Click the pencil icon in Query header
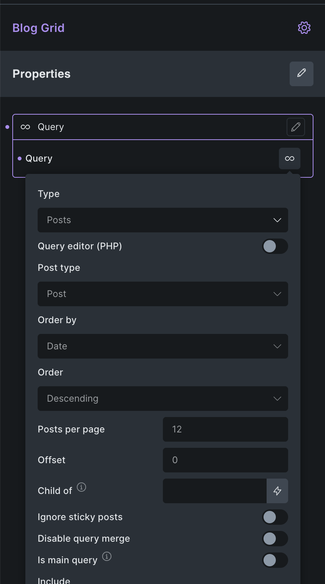The height and width of the screenshot is (584, 325). point(295,127)
